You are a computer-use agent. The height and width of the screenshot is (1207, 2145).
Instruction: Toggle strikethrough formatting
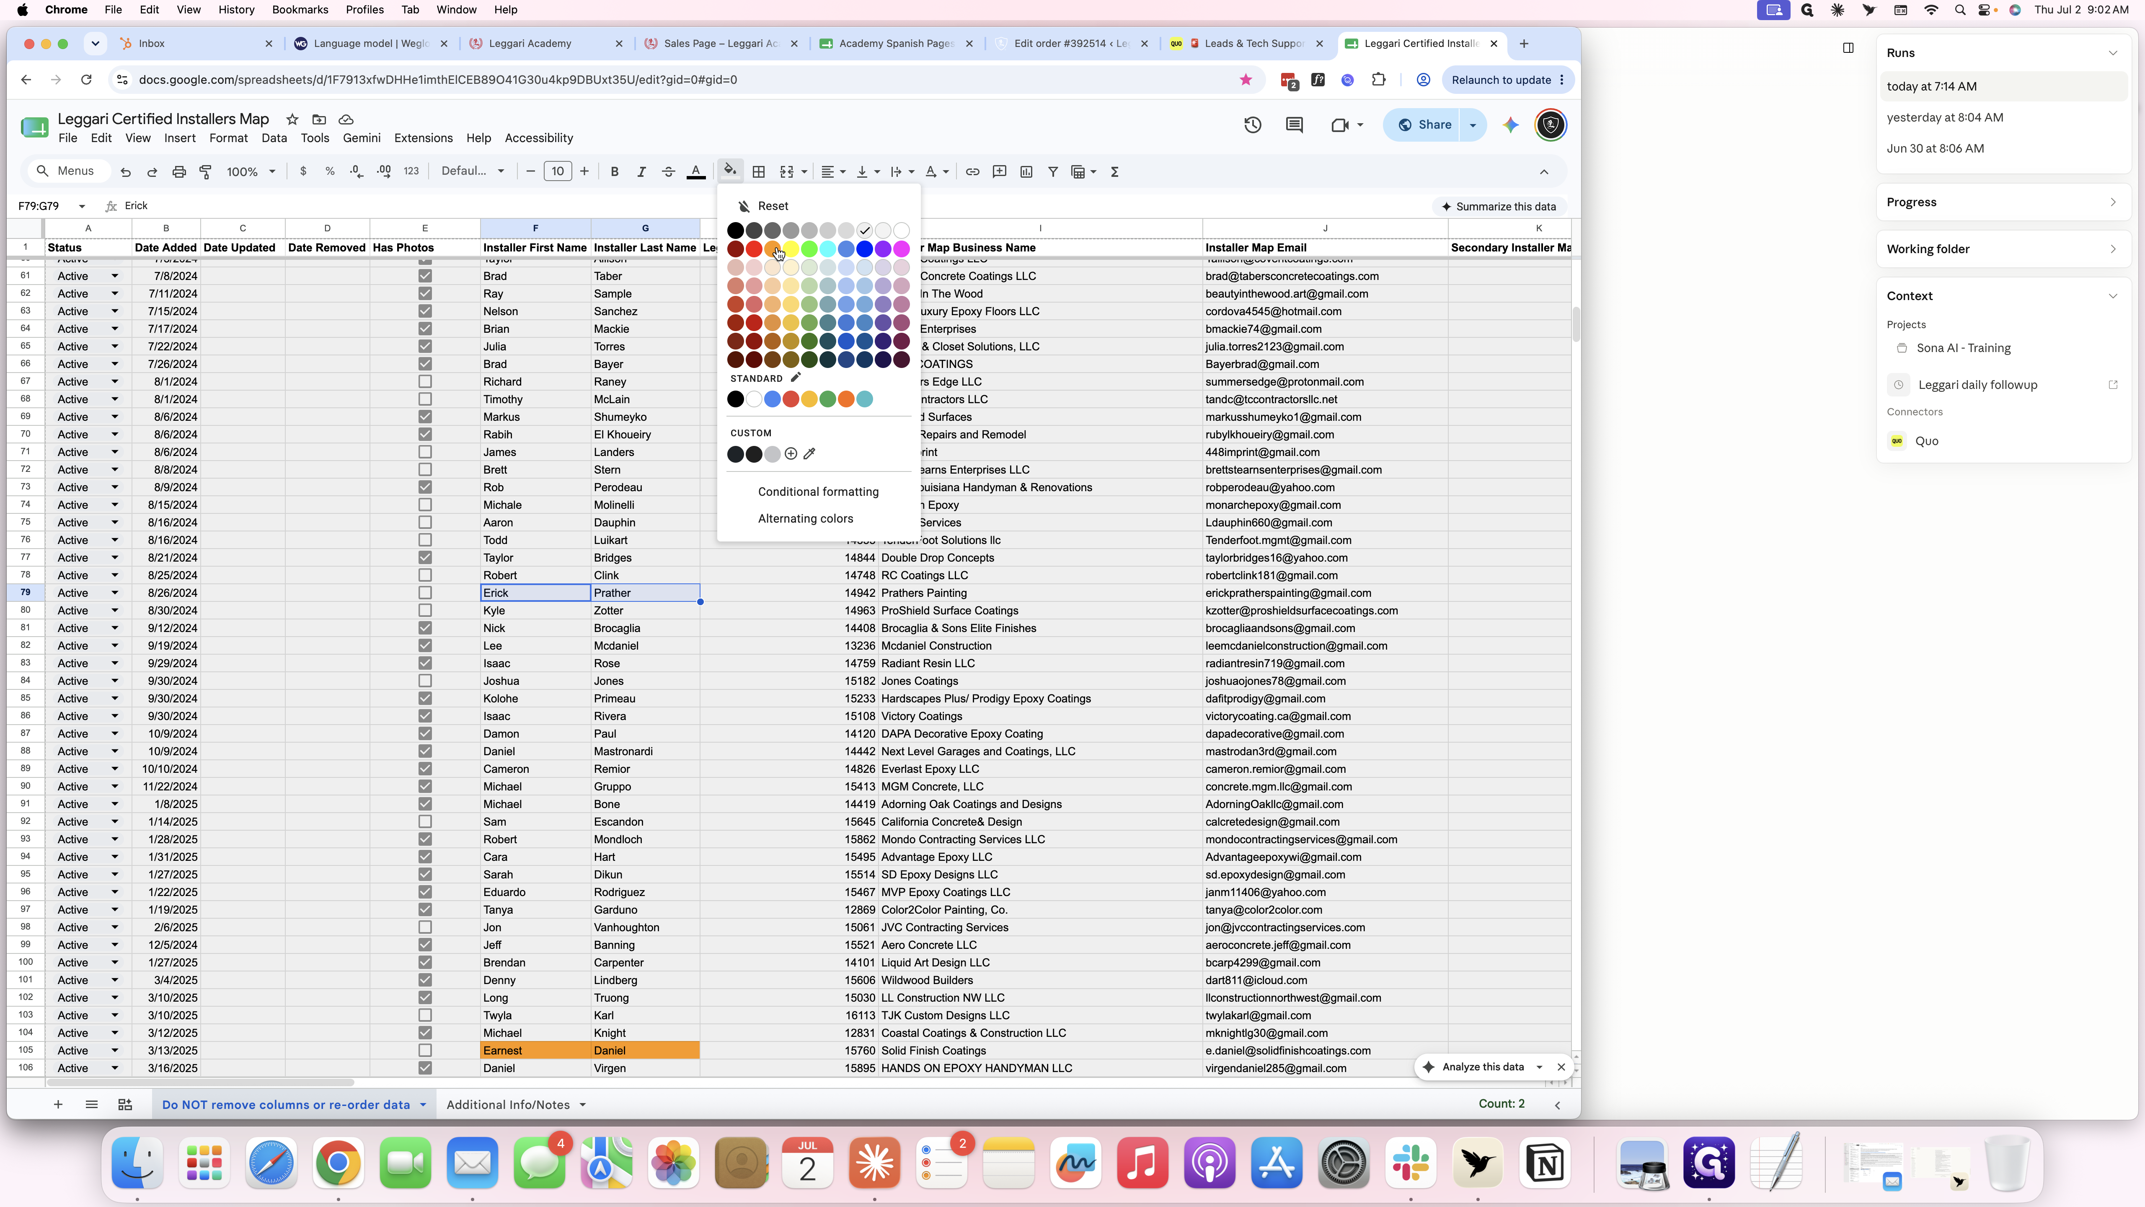click(x=668, y=171)
